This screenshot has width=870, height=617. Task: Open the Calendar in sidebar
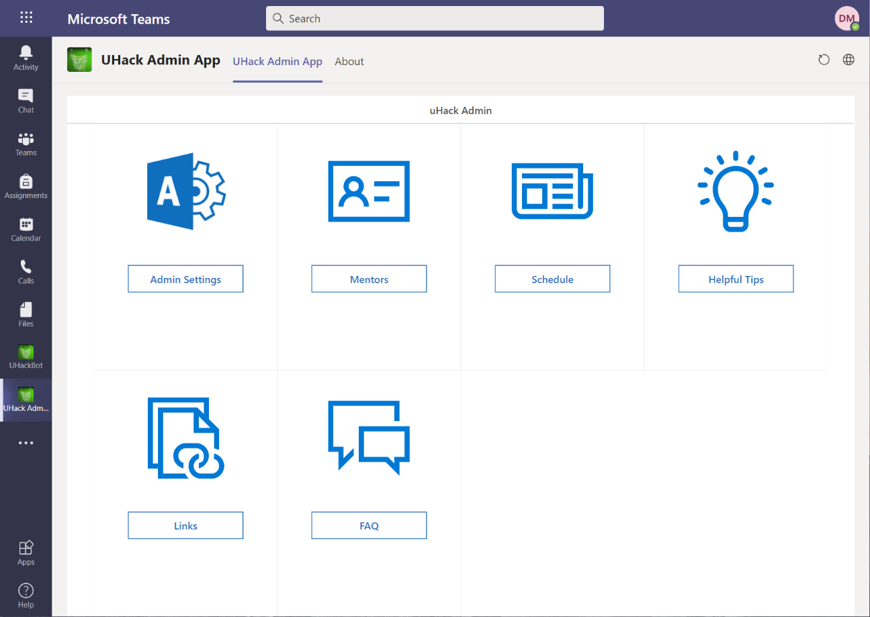[x=26, y=229]
